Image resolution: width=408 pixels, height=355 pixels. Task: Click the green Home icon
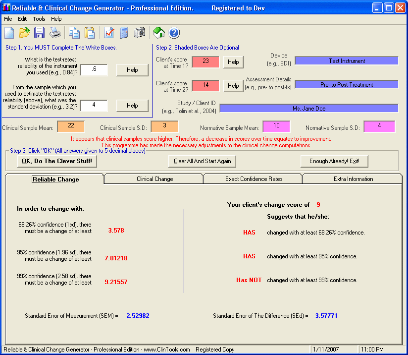[159, 33]
